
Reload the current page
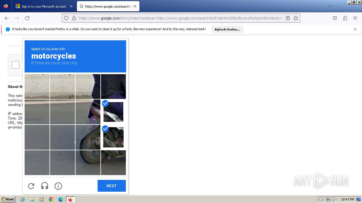pyautogui.click(x=27, y=18)
